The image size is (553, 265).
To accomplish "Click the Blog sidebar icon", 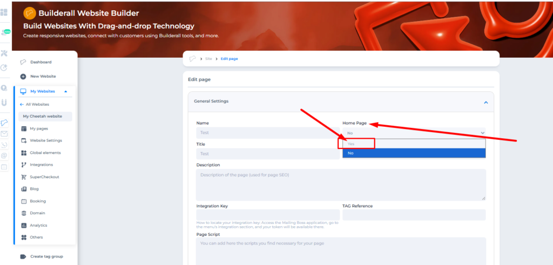I will (x=24, y=189).
